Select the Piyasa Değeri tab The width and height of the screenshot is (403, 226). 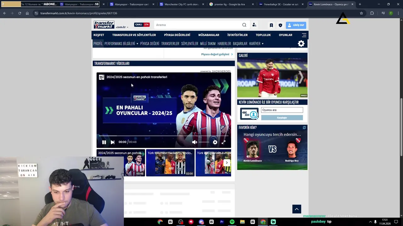tap(150, 44)
